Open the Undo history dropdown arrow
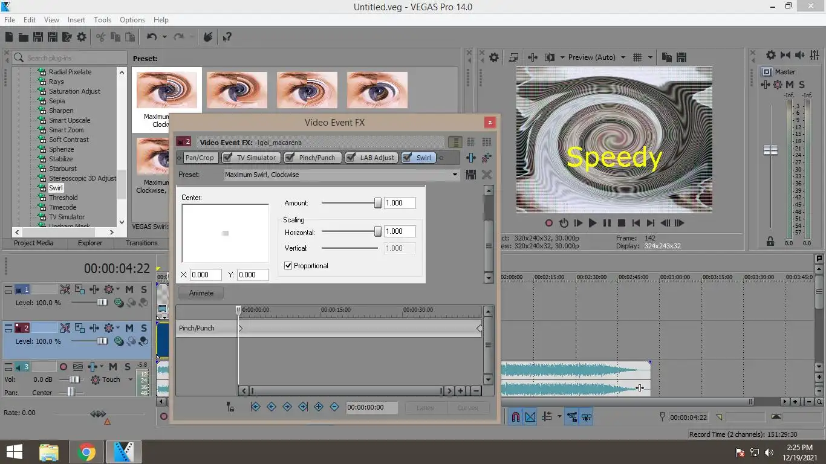 point(164,37)
